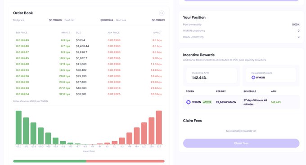This screenshot has height=165, width=306.
Task: Click the tallest green bar labeled -32.0
Action: click(18, 127)
